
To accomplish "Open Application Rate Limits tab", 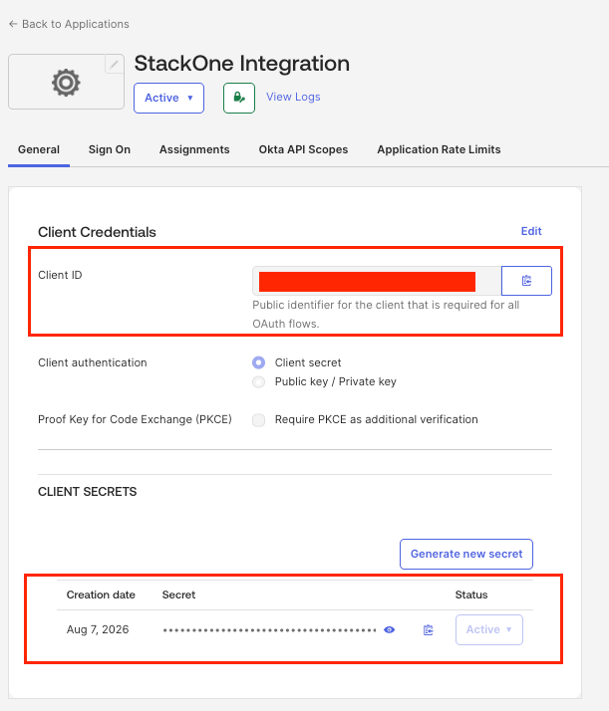I will click(439, 149).
